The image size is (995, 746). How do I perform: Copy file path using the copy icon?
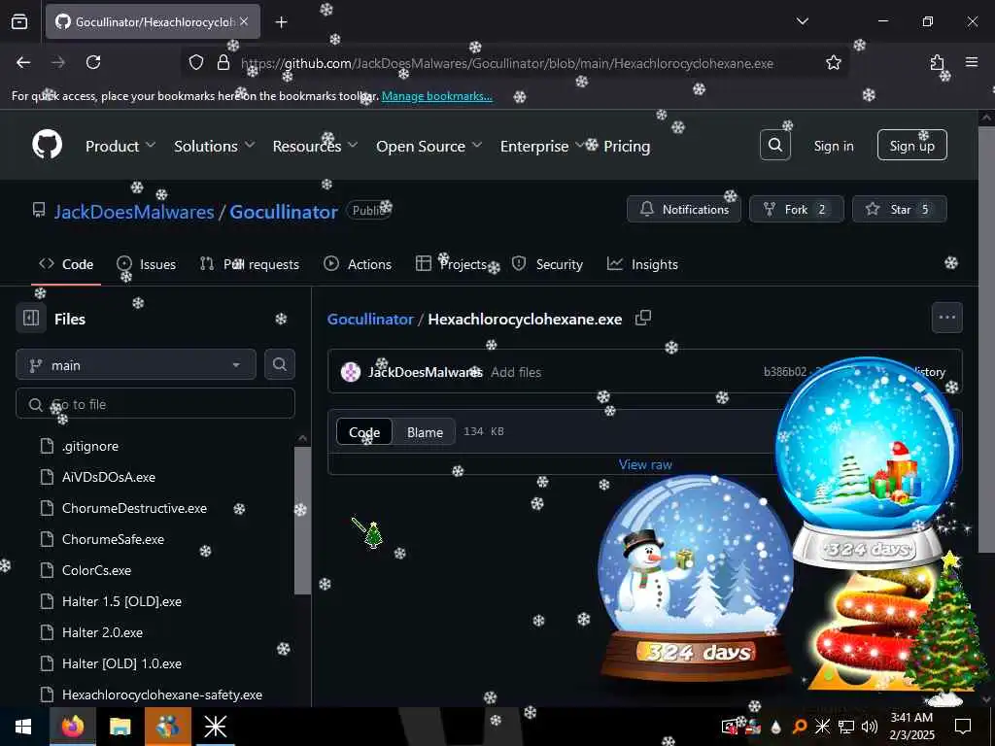(x=643, y=318)
